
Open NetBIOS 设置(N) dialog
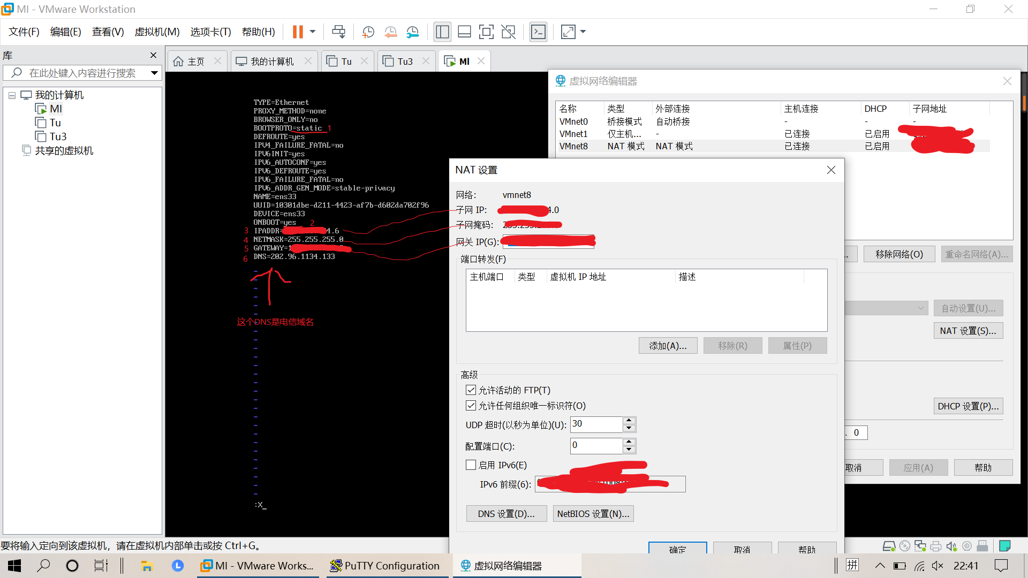[x=593, y=514]
